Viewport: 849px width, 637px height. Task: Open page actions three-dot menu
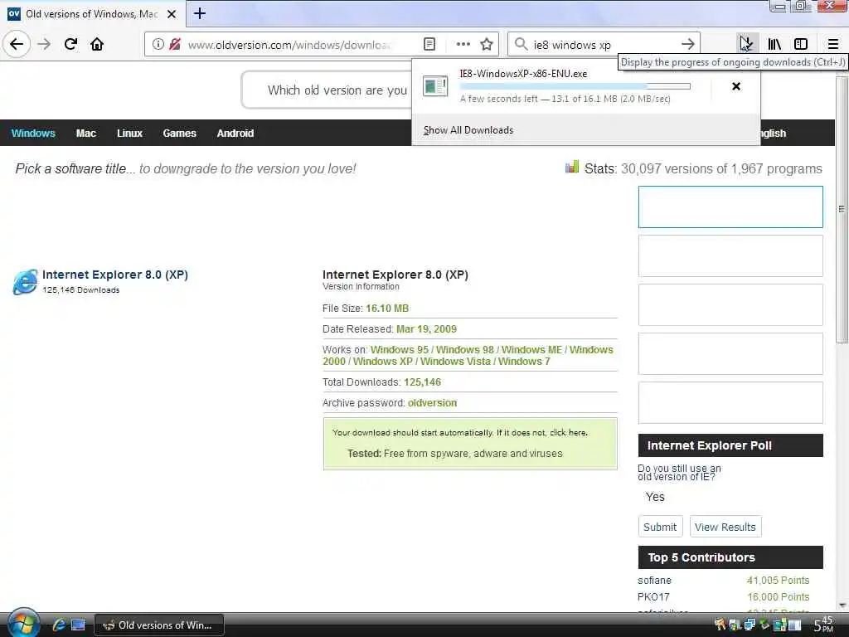(463, 44)
